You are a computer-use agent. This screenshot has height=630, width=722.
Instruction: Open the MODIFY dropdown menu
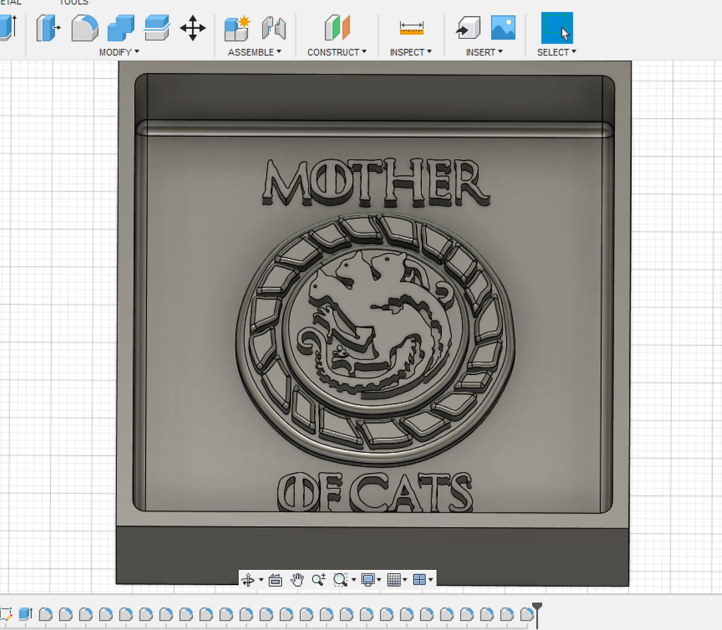(119, 52)
